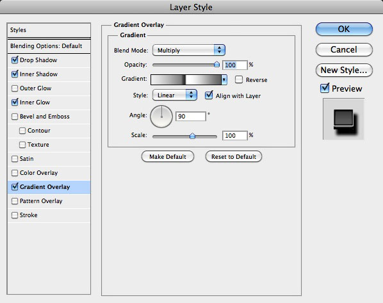Toggle the Preview checkbox
Image resolution: width=383 pixels, height=303 pixels.
[x=325, y=88]
